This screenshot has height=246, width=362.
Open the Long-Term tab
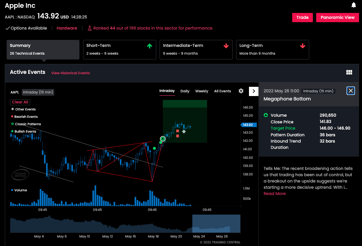point(273,49)
